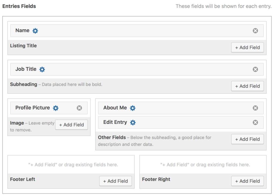Add a field to Image zone
The height and width of the screenshot is (195, 274).
(71, 125)
